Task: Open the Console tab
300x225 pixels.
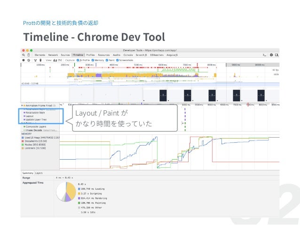Action: pos(128,55)
